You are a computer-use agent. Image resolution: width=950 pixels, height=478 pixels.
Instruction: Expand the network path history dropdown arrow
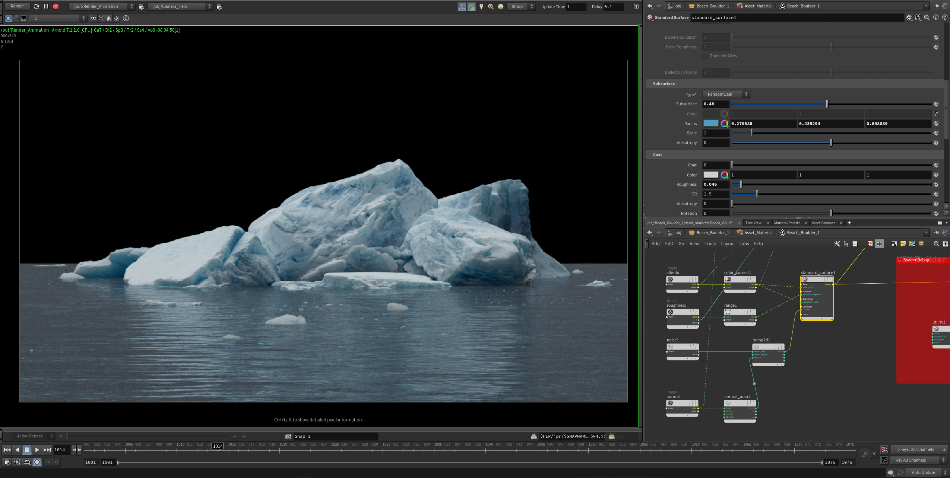pyautogui.click(x=926, y=233)
